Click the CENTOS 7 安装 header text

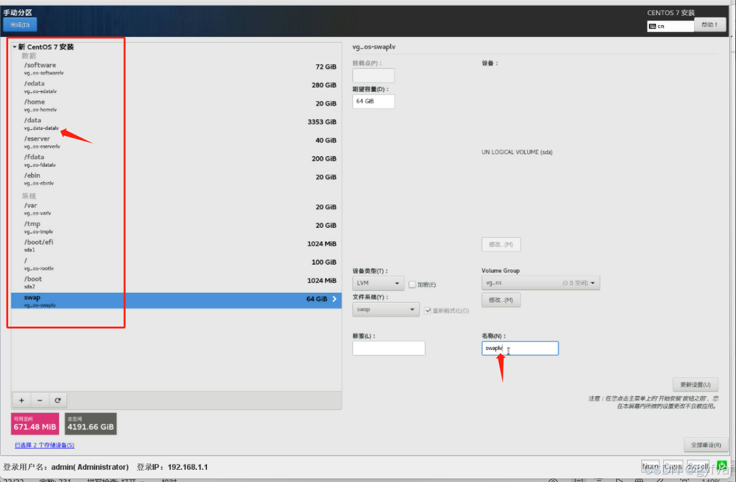tap(671, 13)
